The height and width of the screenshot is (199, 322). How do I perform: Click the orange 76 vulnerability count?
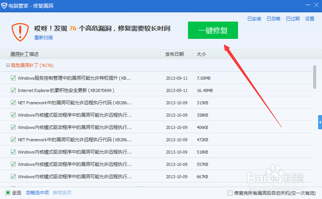pyautogui.click(x=73, y=28)
